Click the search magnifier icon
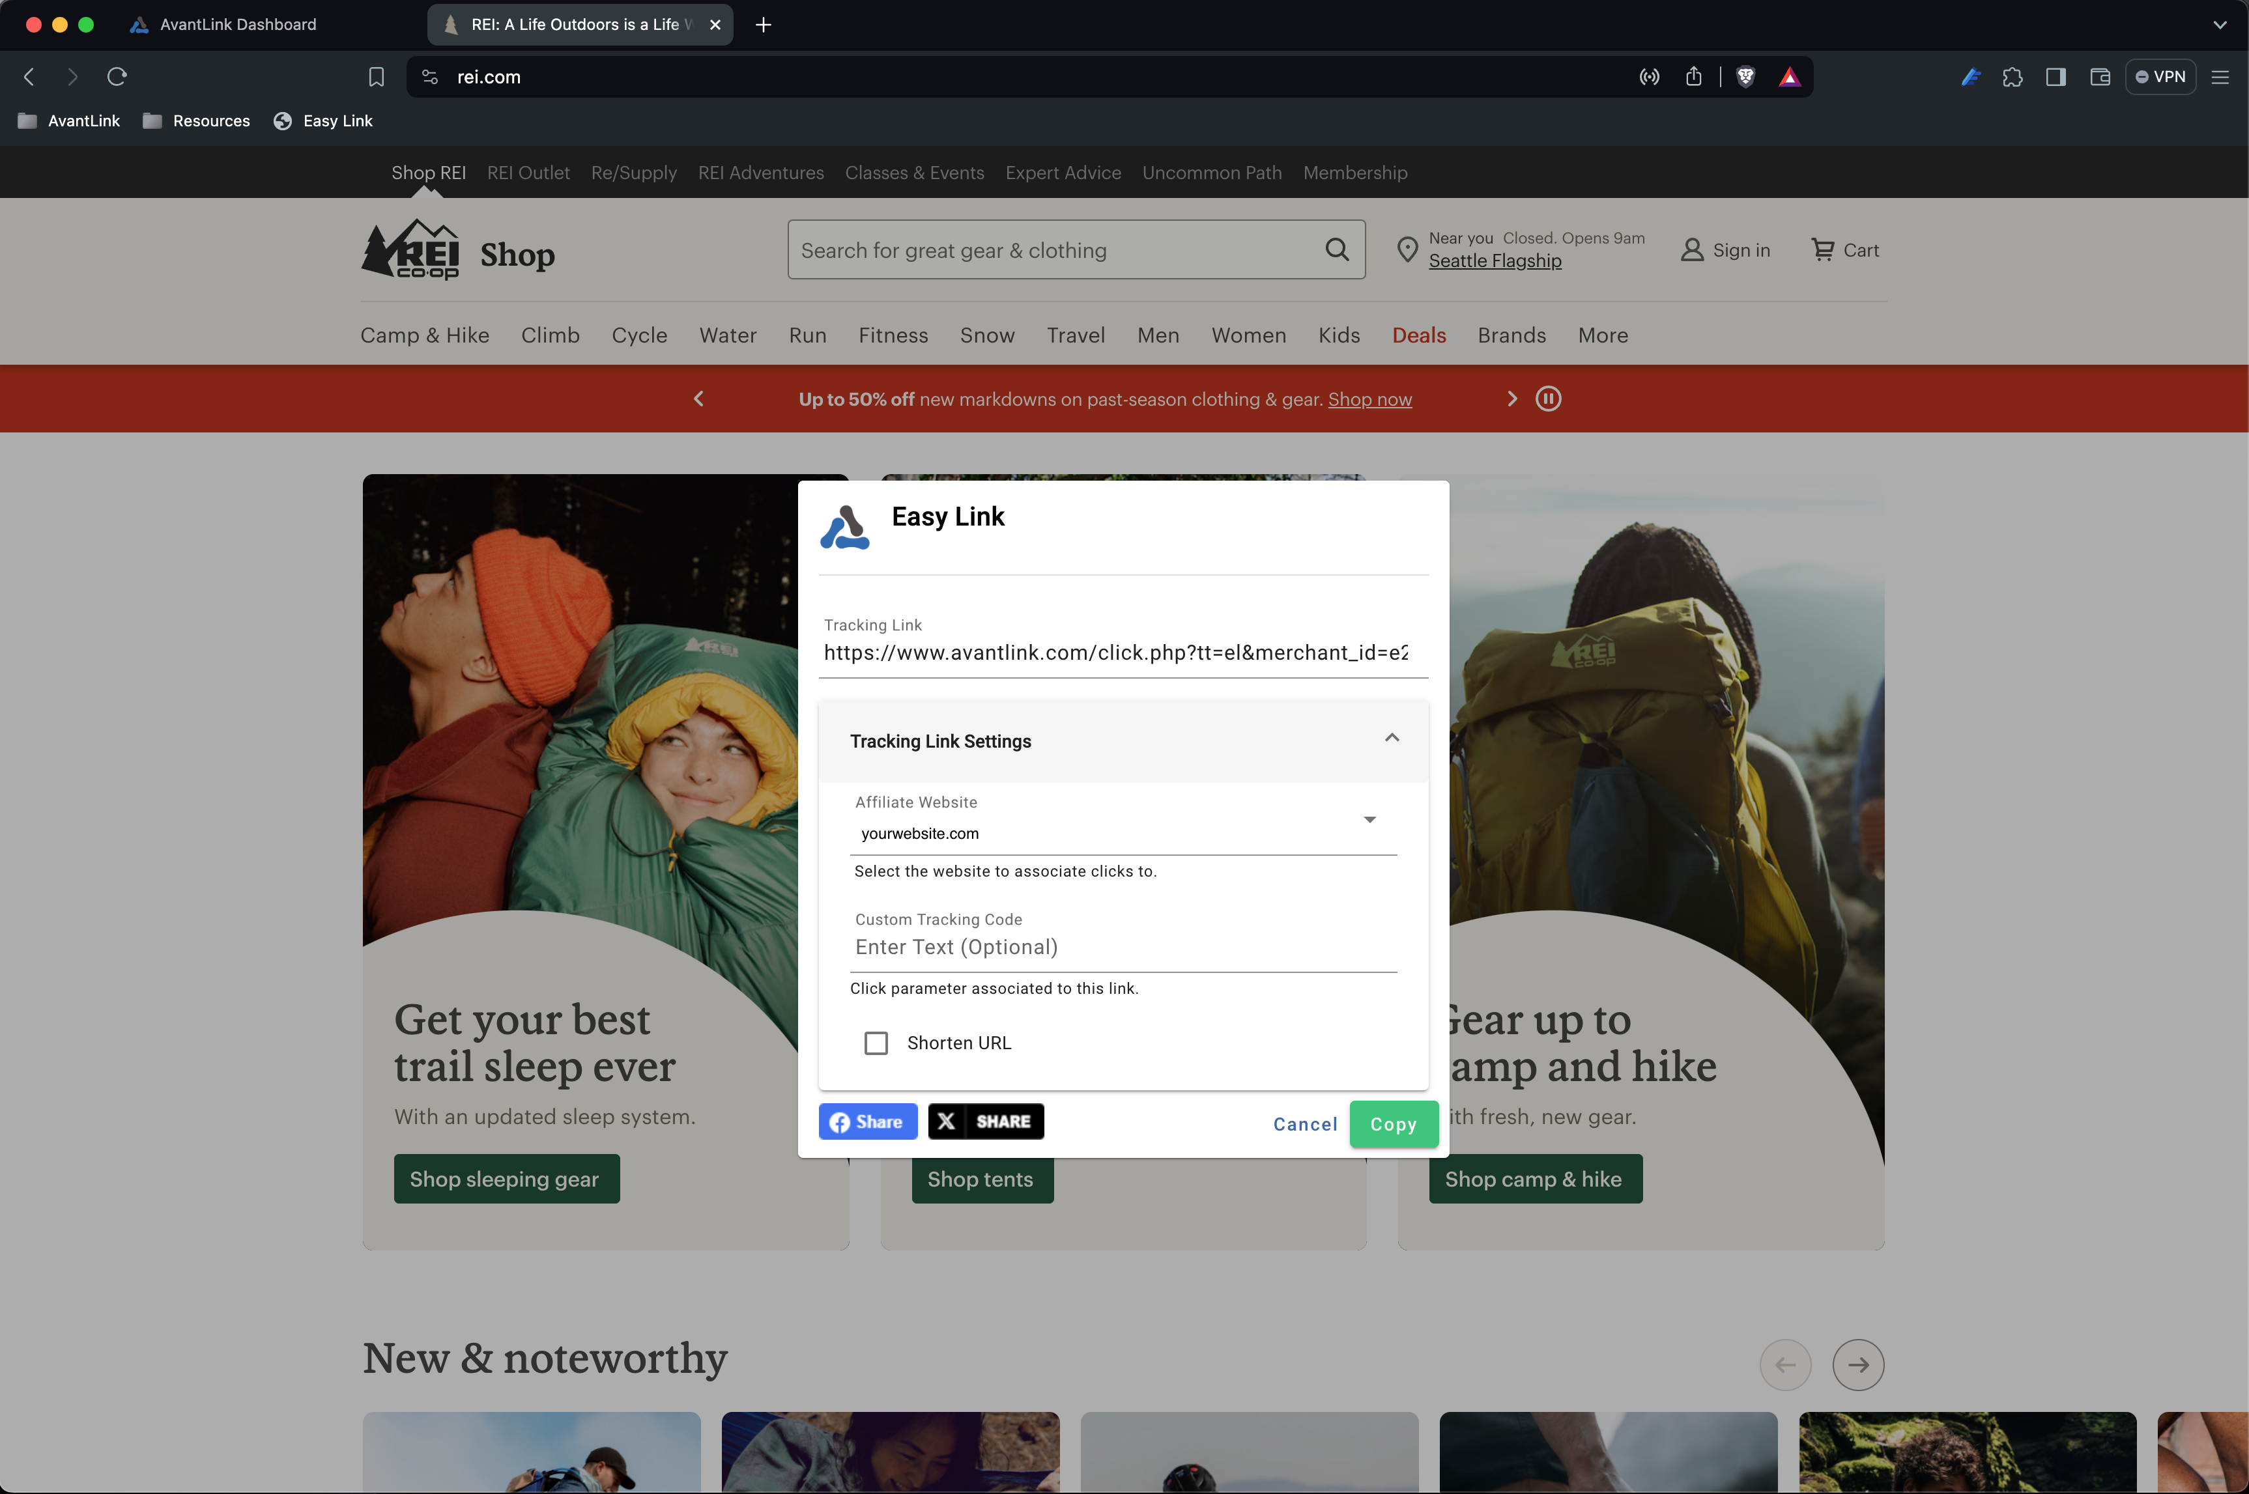 tap(1337, 249)
